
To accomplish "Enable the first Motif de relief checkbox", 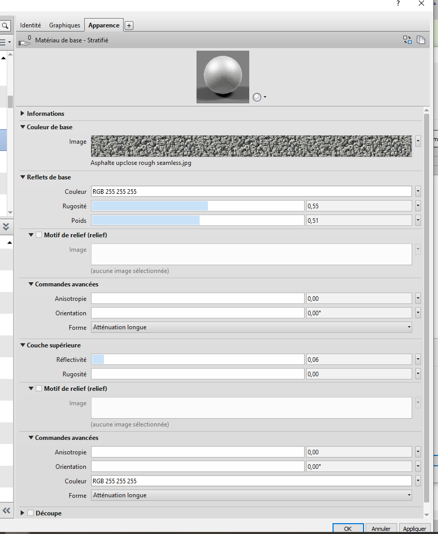I will (39, 234).
